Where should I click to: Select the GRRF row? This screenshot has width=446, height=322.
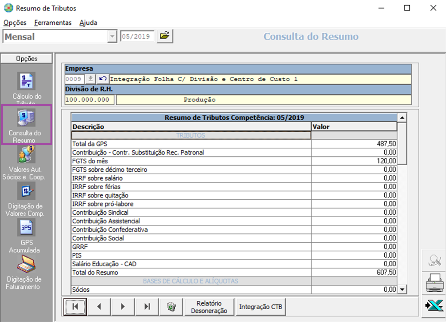click(x=234, y=246)
